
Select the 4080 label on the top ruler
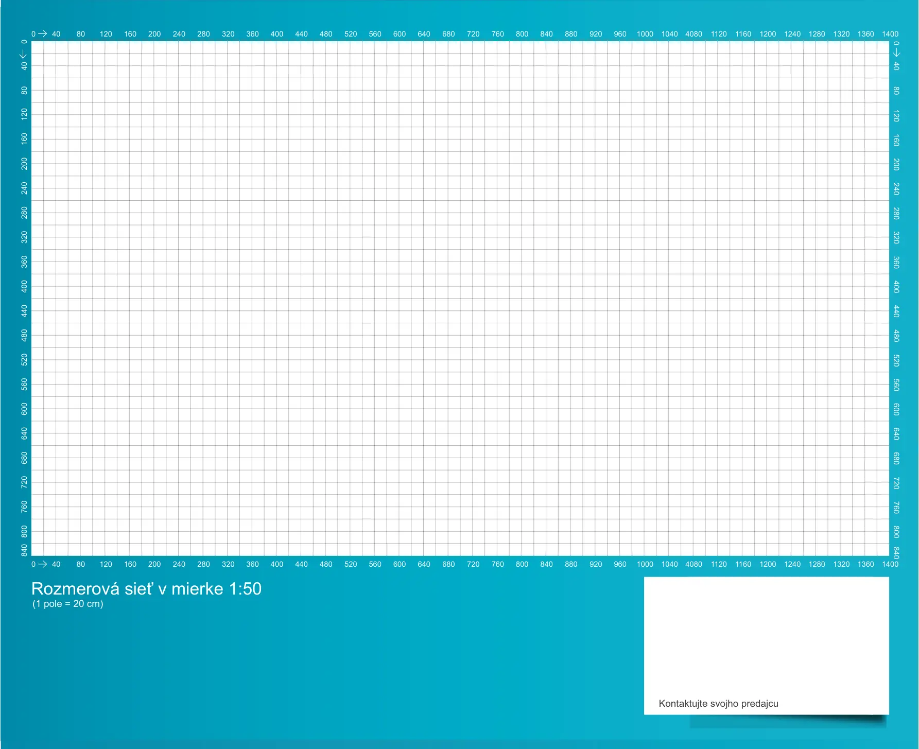pyautogui.click(x=693, y=34)
